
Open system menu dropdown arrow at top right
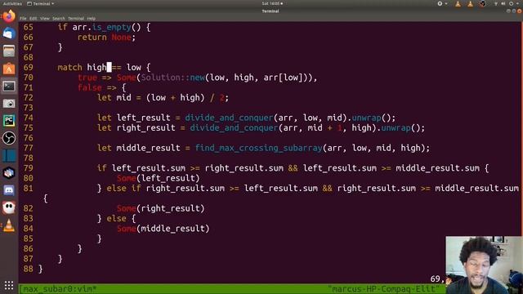[517, 3]
